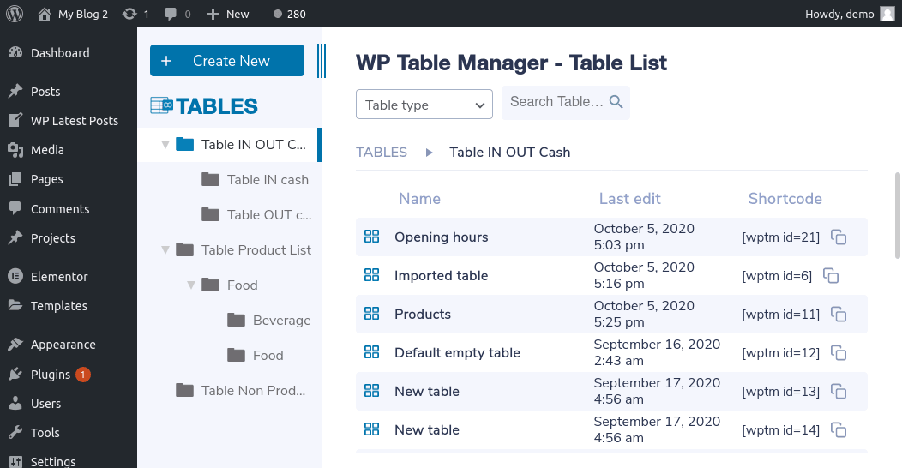
Task: Click the search magnifier icon
Action: pyautogui.click(x=616, y=102)
